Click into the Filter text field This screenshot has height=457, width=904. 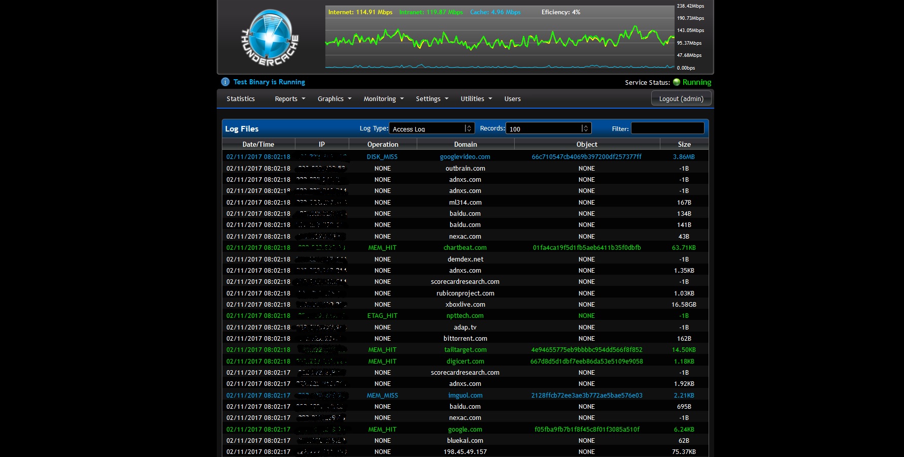coord(667,128)
